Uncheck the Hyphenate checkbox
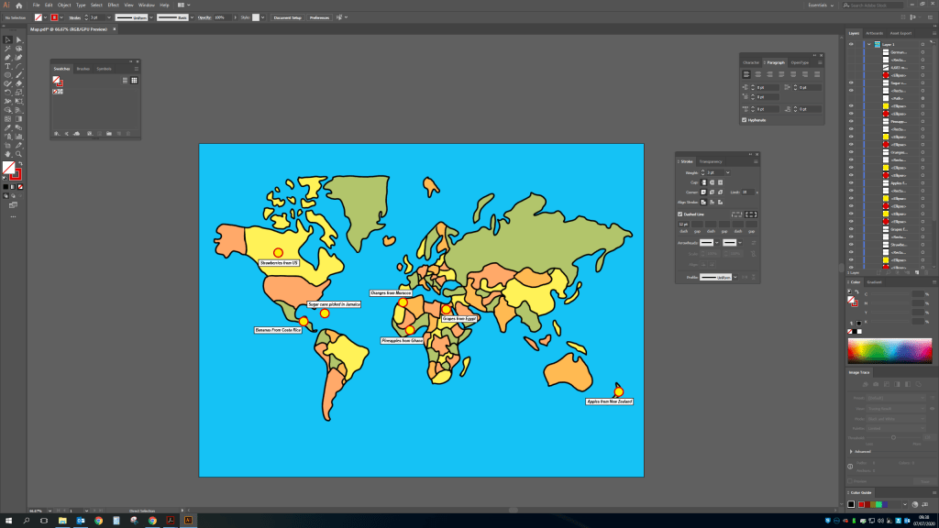939x528 pixels. coord(745,120)
